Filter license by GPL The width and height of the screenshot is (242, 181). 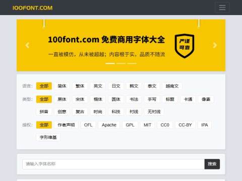pos(130,125)
